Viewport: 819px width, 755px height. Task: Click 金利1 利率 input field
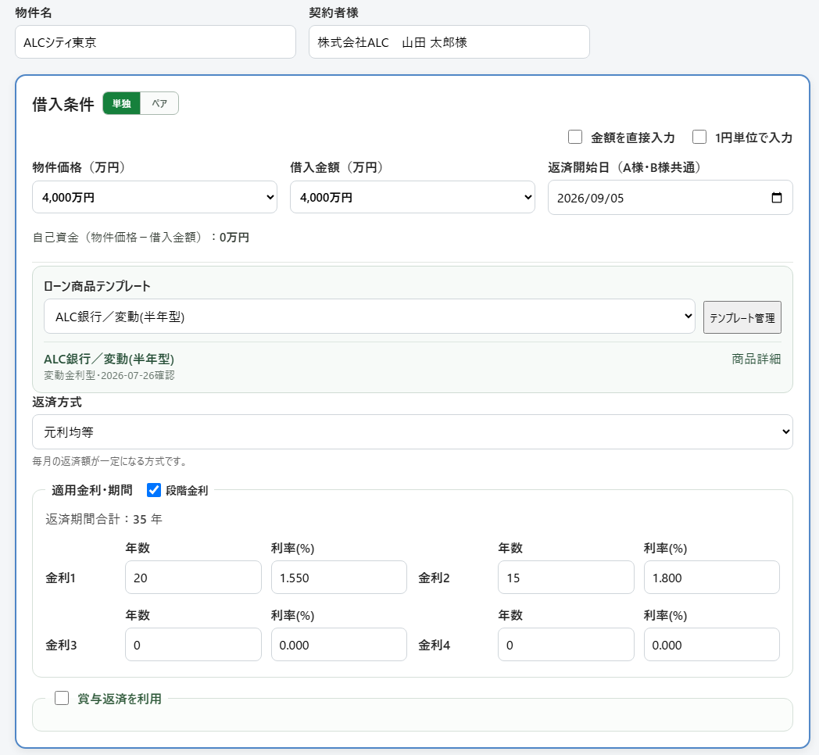click(339, 578)
